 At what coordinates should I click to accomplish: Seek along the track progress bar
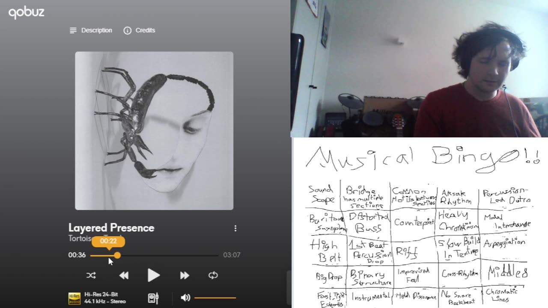coord(154,255)
